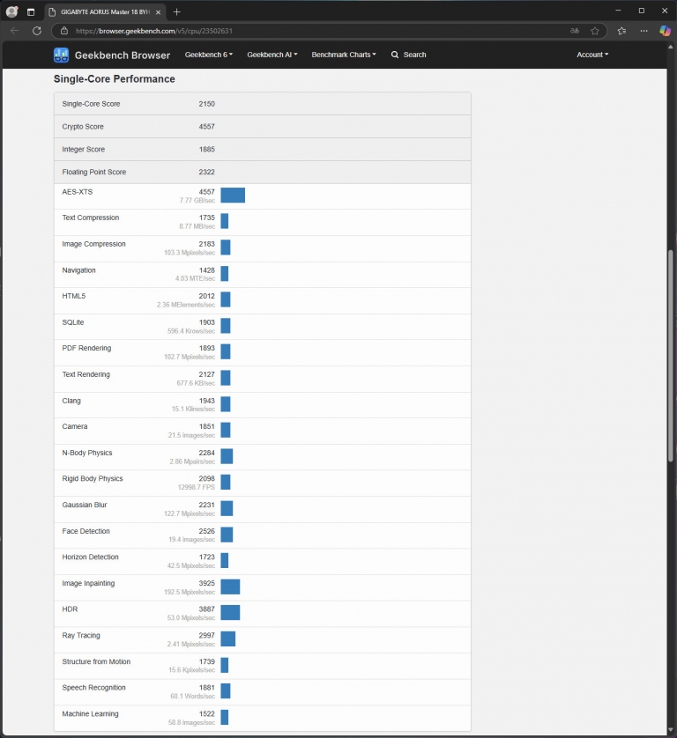Viewport: 677px width, 738px height.
Task: Click the SQLite row label
Action: point(73,322)
